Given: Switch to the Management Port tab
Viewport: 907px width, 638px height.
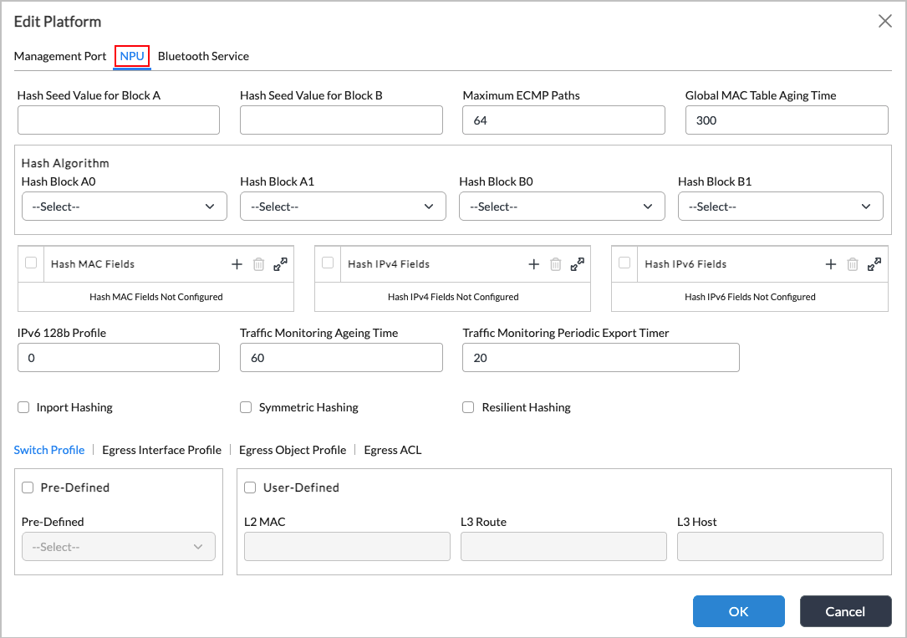Looking at the screenshot, I should point(60,56).
